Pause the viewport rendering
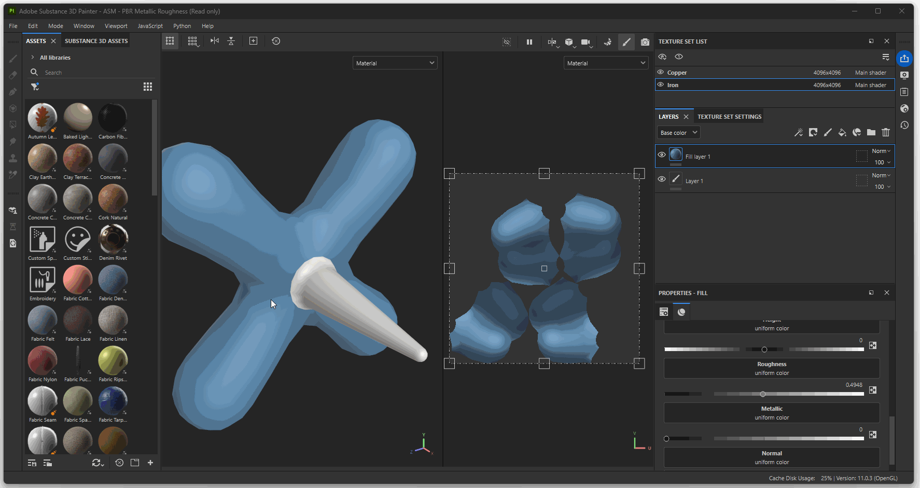This screenshot has height=488, width=920. (x=529, y=42)
